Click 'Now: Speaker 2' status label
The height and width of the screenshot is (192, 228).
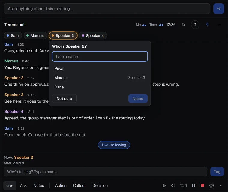click(19, 157)
